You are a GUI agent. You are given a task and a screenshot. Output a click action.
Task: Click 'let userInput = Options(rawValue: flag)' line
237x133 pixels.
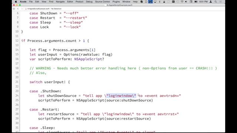pyautogui.click(x=71, y=55)
